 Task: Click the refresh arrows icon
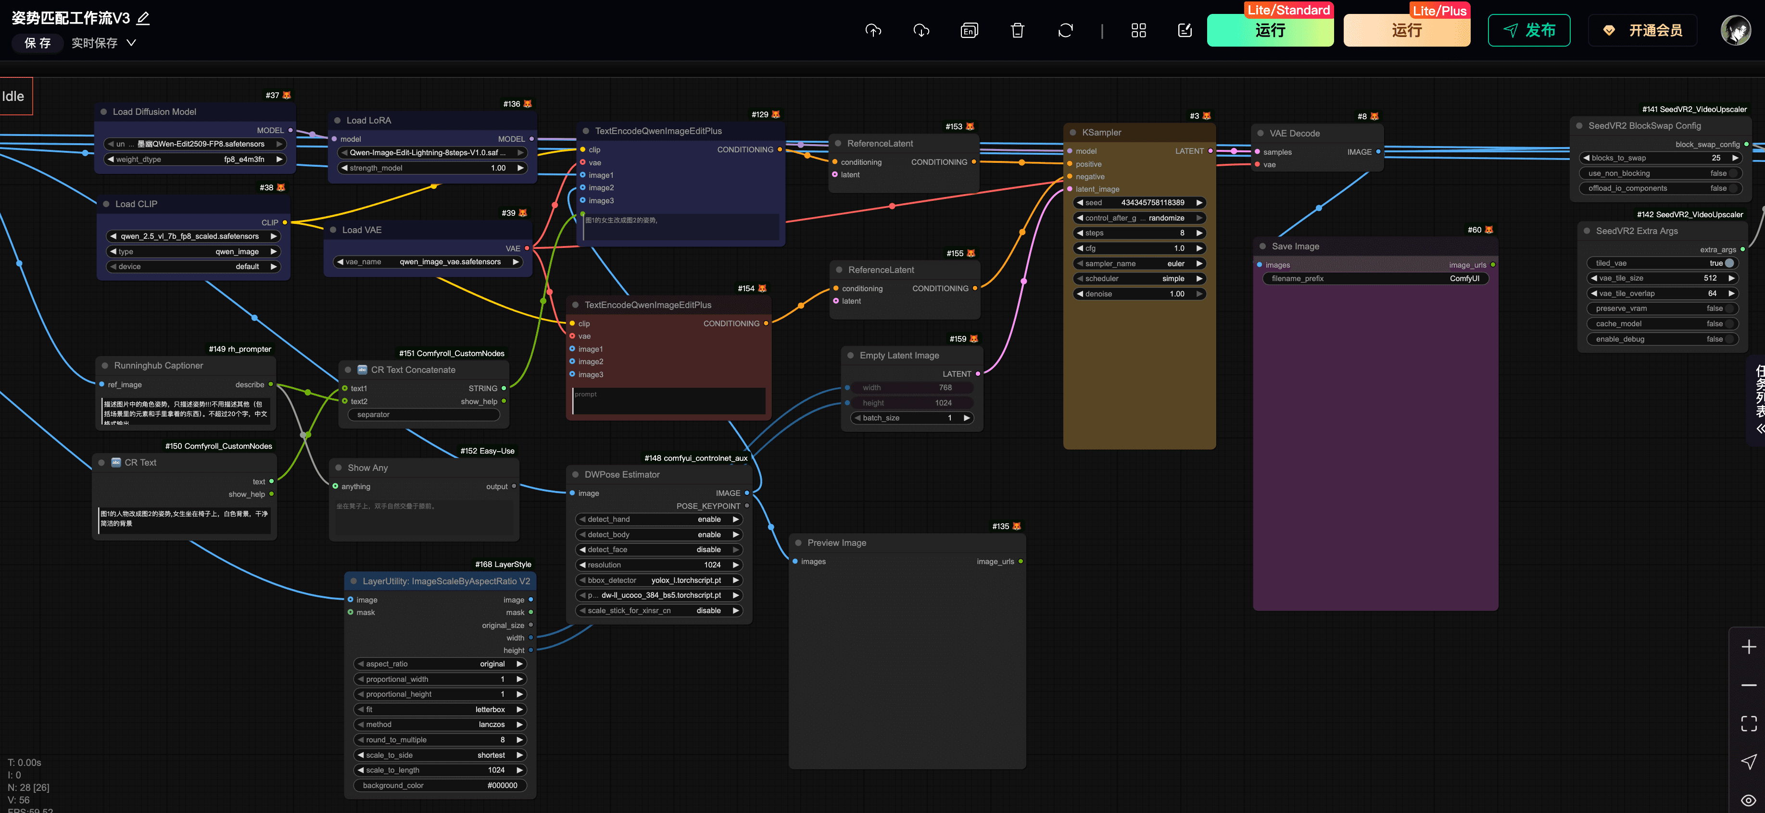(x=1065, y=30)
